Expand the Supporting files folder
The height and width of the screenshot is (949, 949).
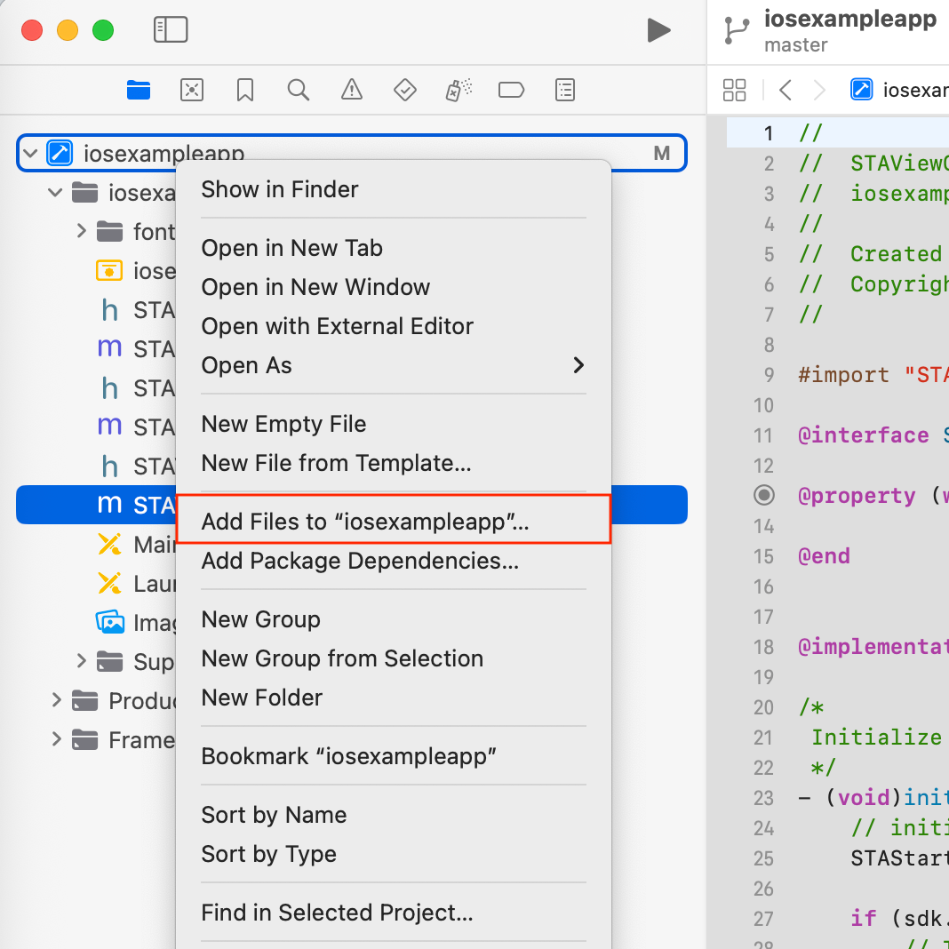pos(81,661)
